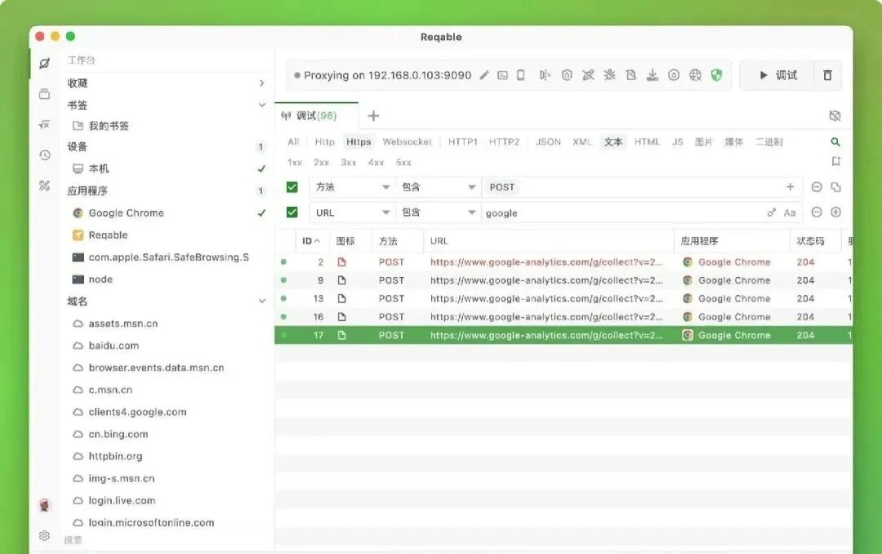
Task: Open the script function sidebar icon
Action: [x=44, y=124]
